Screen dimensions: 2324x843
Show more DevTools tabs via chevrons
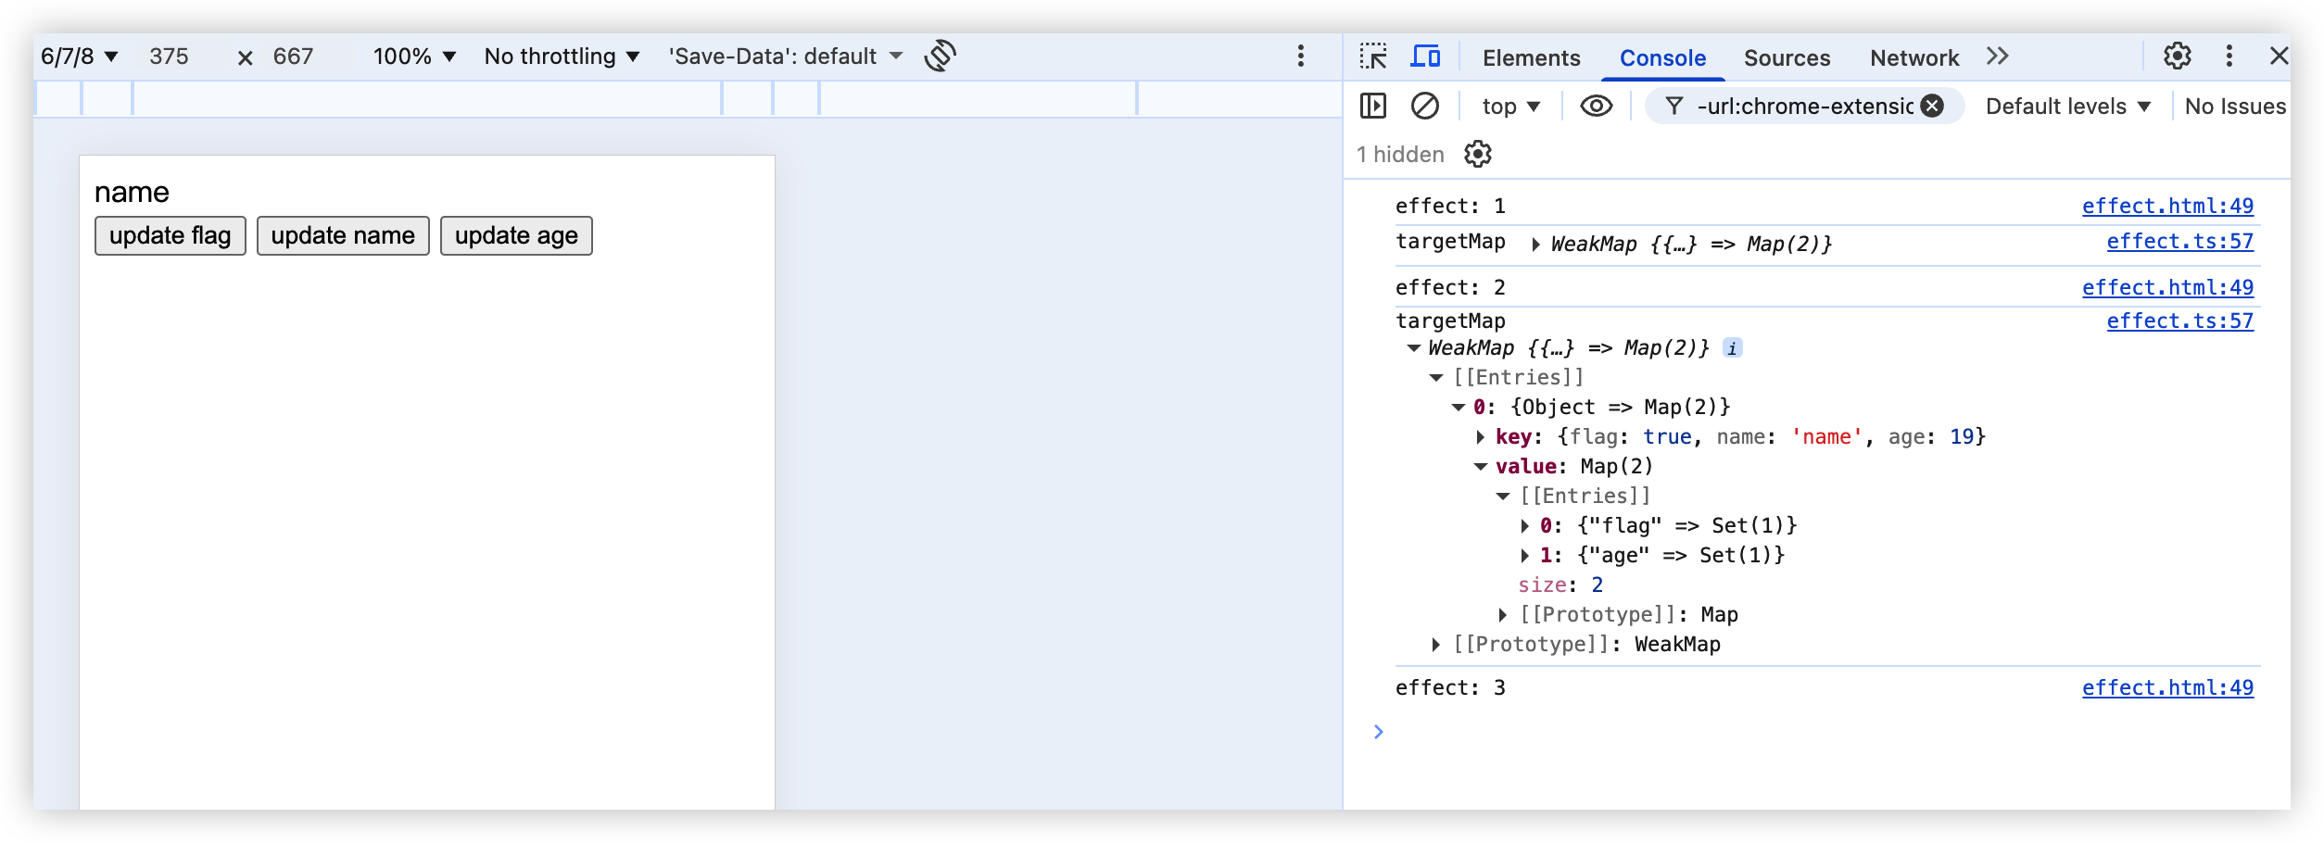[1998, 57]
